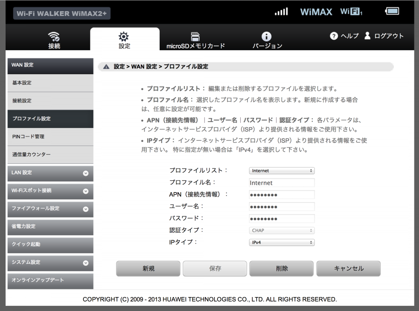Open the プロファイルリスト Internet dropdown
Screen dimensions: 419x311
(282, 170)
